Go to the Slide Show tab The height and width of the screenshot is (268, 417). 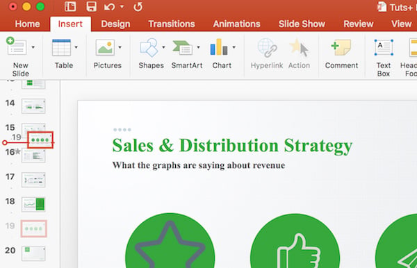click(x=302, y=24)
